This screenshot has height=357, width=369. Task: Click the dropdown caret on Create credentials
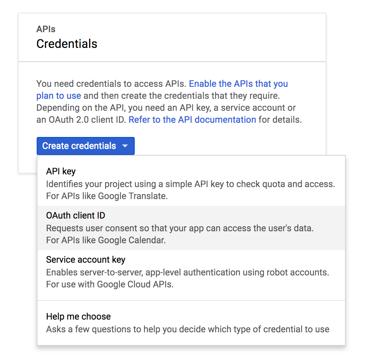pos(125,146)
